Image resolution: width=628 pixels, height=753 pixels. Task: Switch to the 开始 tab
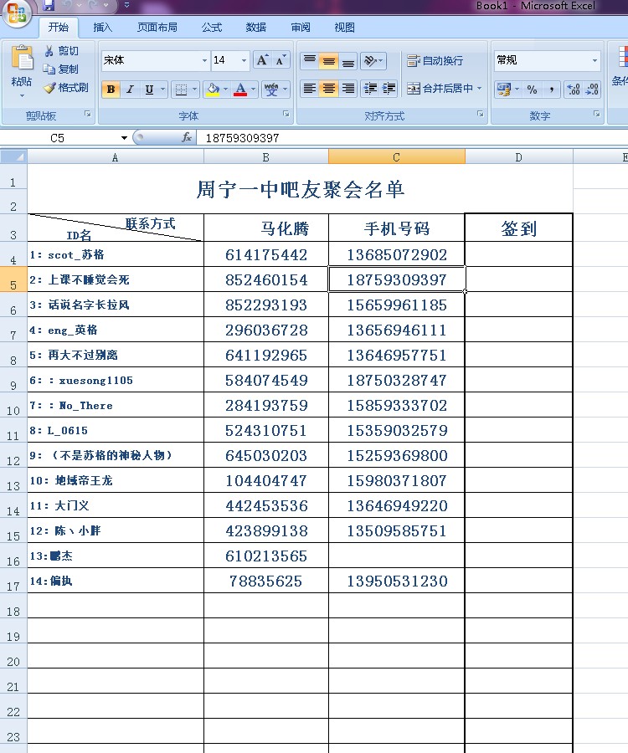(x=59, y=28)
